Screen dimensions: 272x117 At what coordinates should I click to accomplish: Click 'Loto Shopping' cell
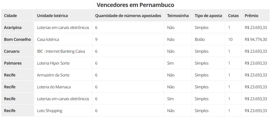tap(49, 111)
